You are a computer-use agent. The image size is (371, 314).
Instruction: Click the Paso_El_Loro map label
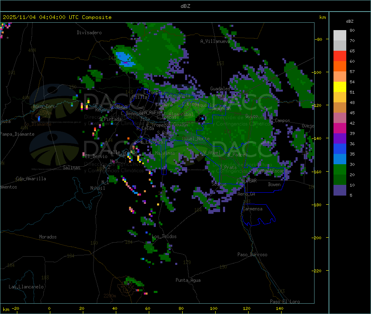click(285, 302)
